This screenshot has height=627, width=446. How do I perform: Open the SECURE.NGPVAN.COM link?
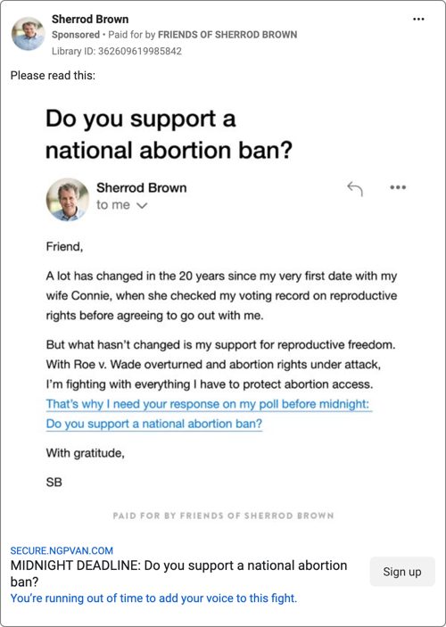pos(62,550)
